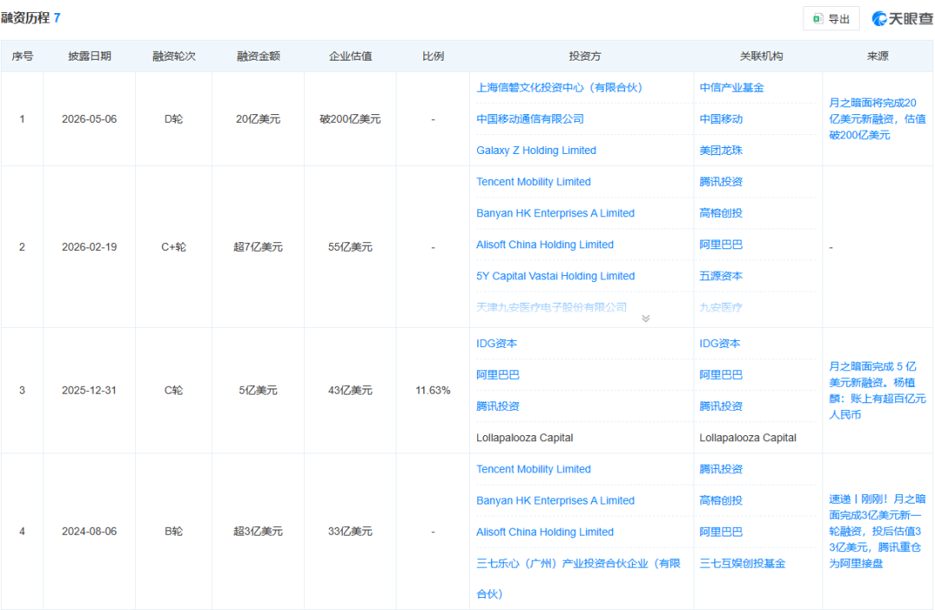Click the 来源 column header
This screenshot has width=935, height=610.
(877, 56)
